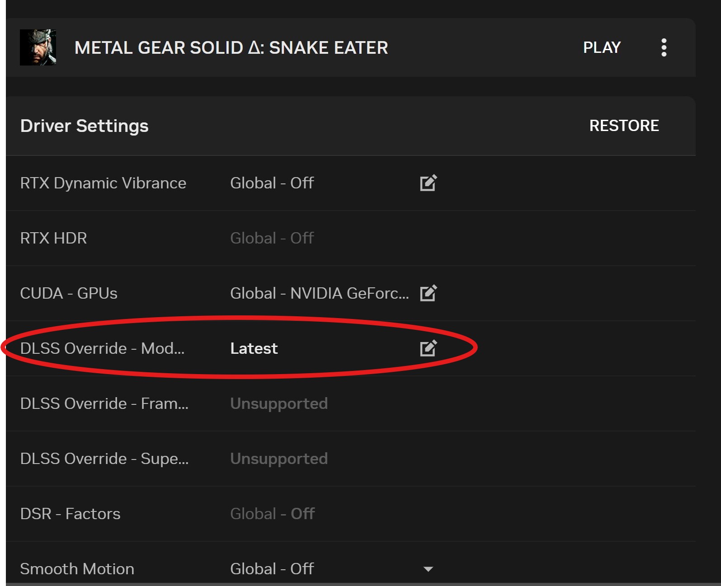Viewport: 721px width, 586px height.
Task: Open the DLSS Override Model editor icon
Action: click(428, 348)
